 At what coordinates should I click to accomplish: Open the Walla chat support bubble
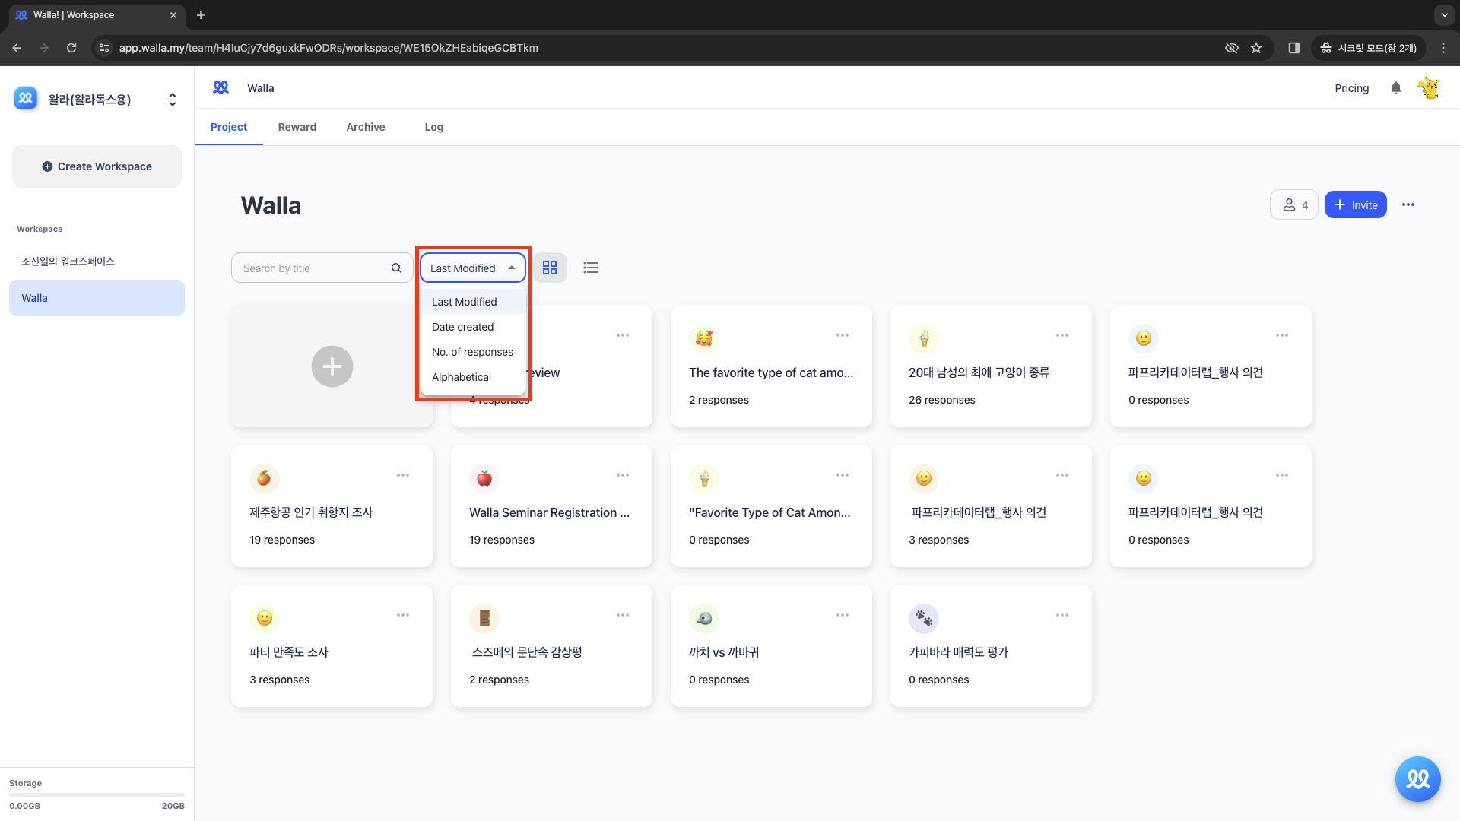1417,778
